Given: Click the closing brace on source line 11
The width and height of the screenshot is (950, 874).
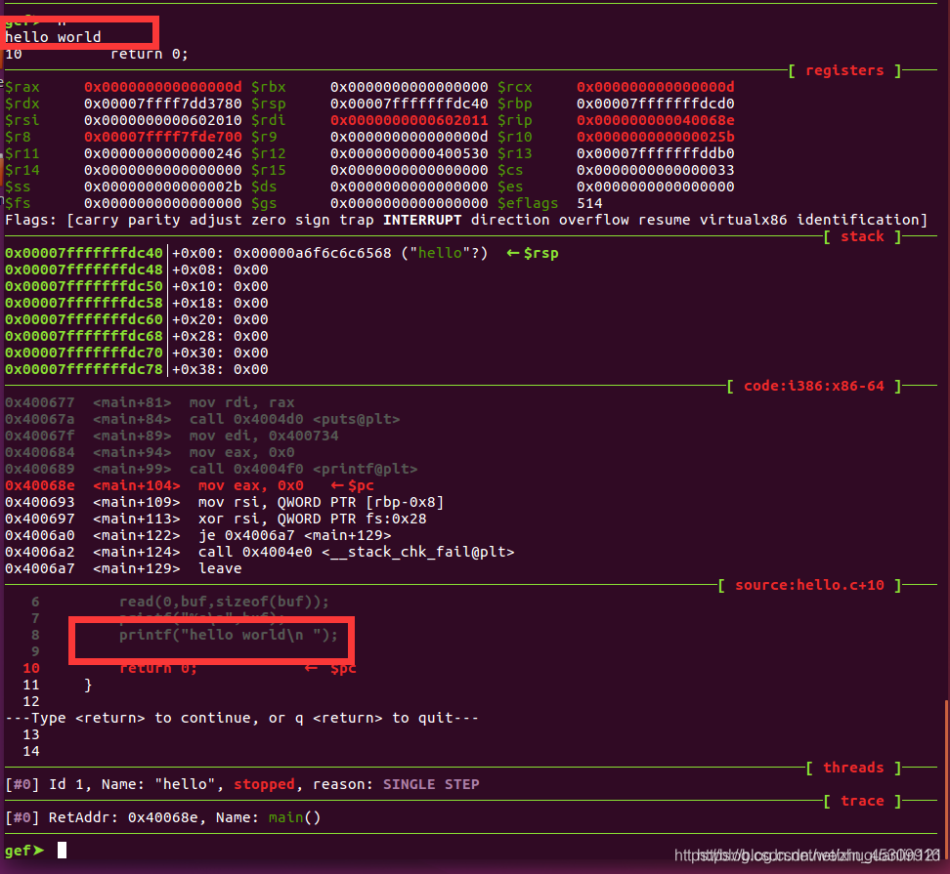Looking at the screenshot, I should [x=88, y=685].
